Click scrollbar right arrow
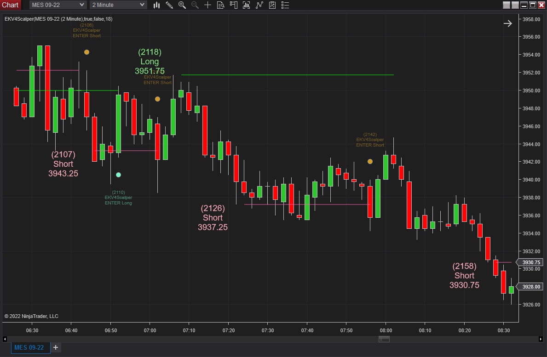547x357 pixels. [541, 339]
